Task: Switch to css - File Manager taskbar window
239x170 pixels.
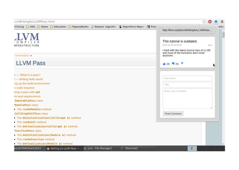Action: [98, 148]
